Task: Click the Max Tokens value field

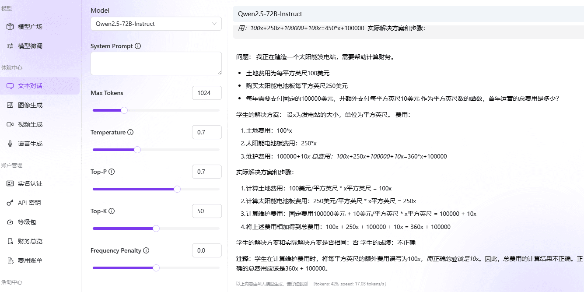Action: 206,93
